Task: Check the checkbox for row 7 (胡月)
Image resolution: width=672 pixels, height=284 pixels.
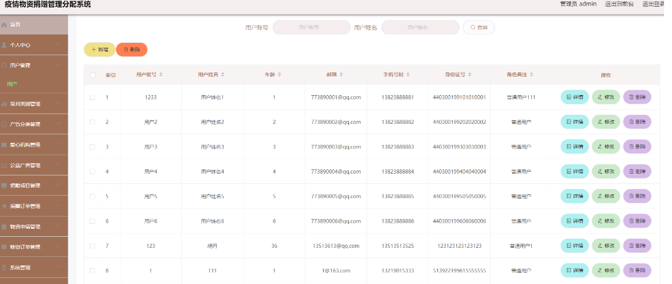Action: click(x=93, y=246)
